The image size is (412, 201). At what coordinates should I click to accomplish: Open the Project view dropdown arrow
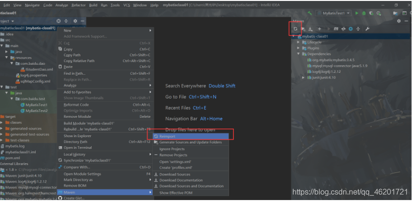coord(13,21)
